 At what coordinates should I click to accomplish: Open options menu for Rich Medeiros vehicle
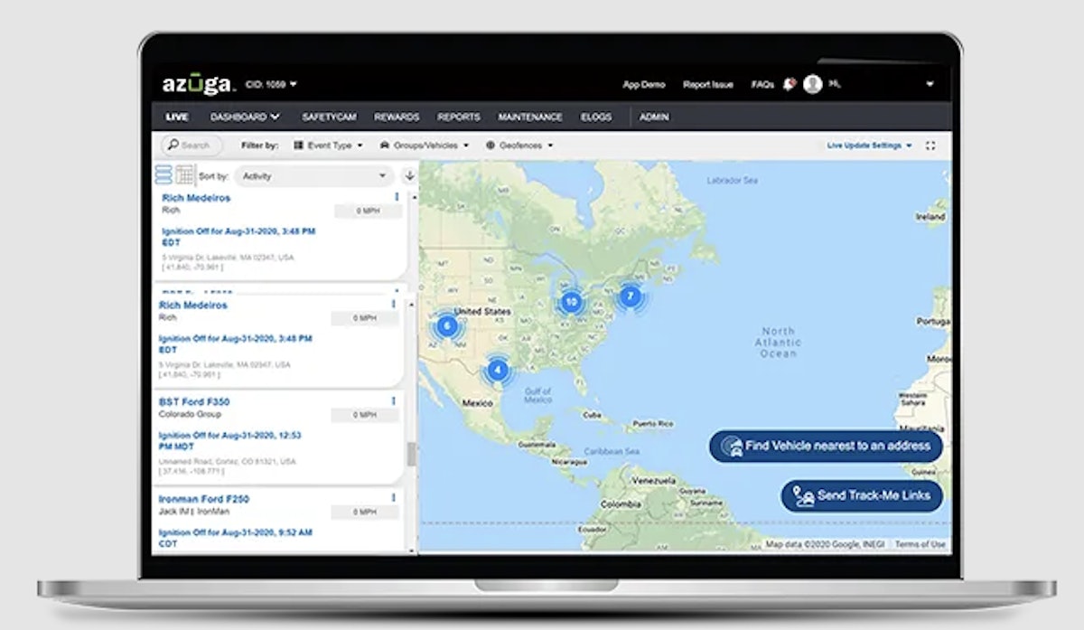pos(395,198)
